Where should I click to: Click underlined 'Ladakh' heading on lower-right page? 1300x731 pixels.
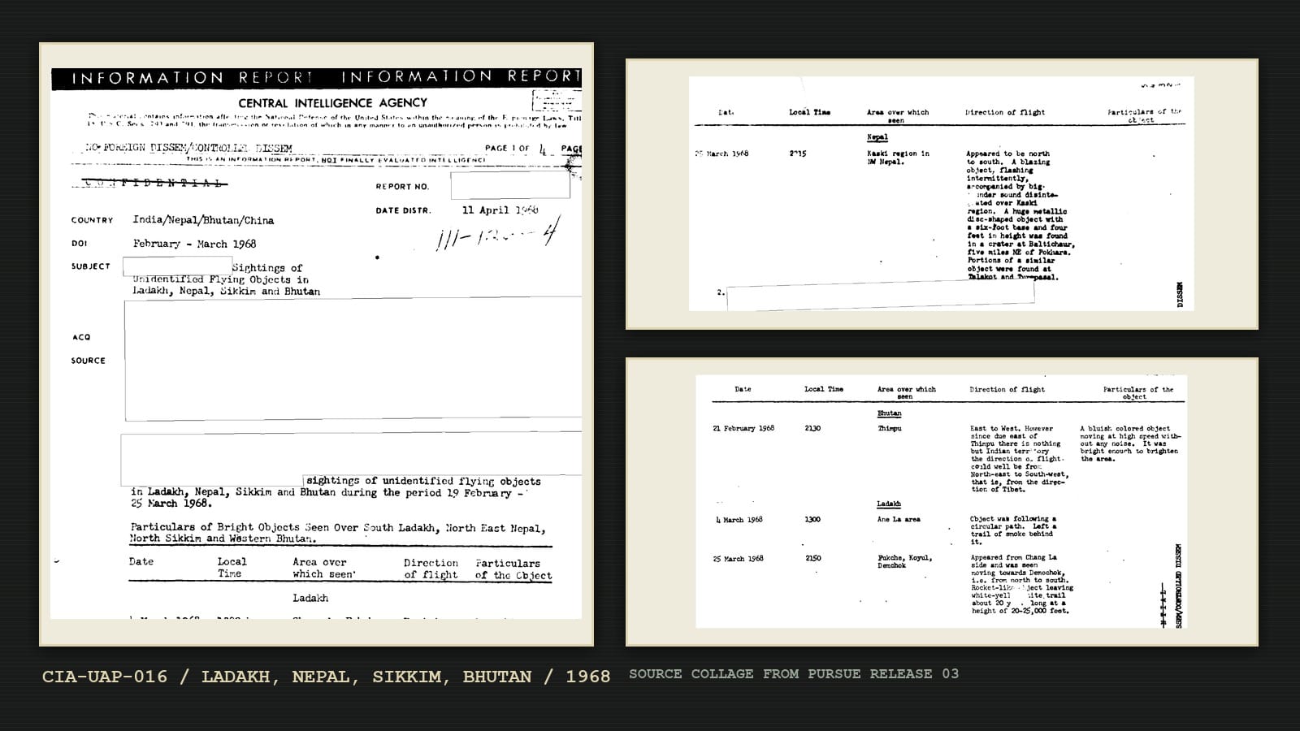coord(889,504)
